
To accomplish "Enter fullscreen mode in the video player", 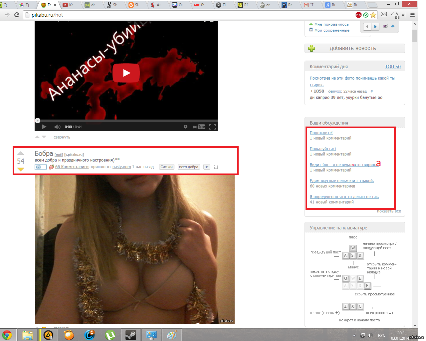I will [x=213, y=127].
